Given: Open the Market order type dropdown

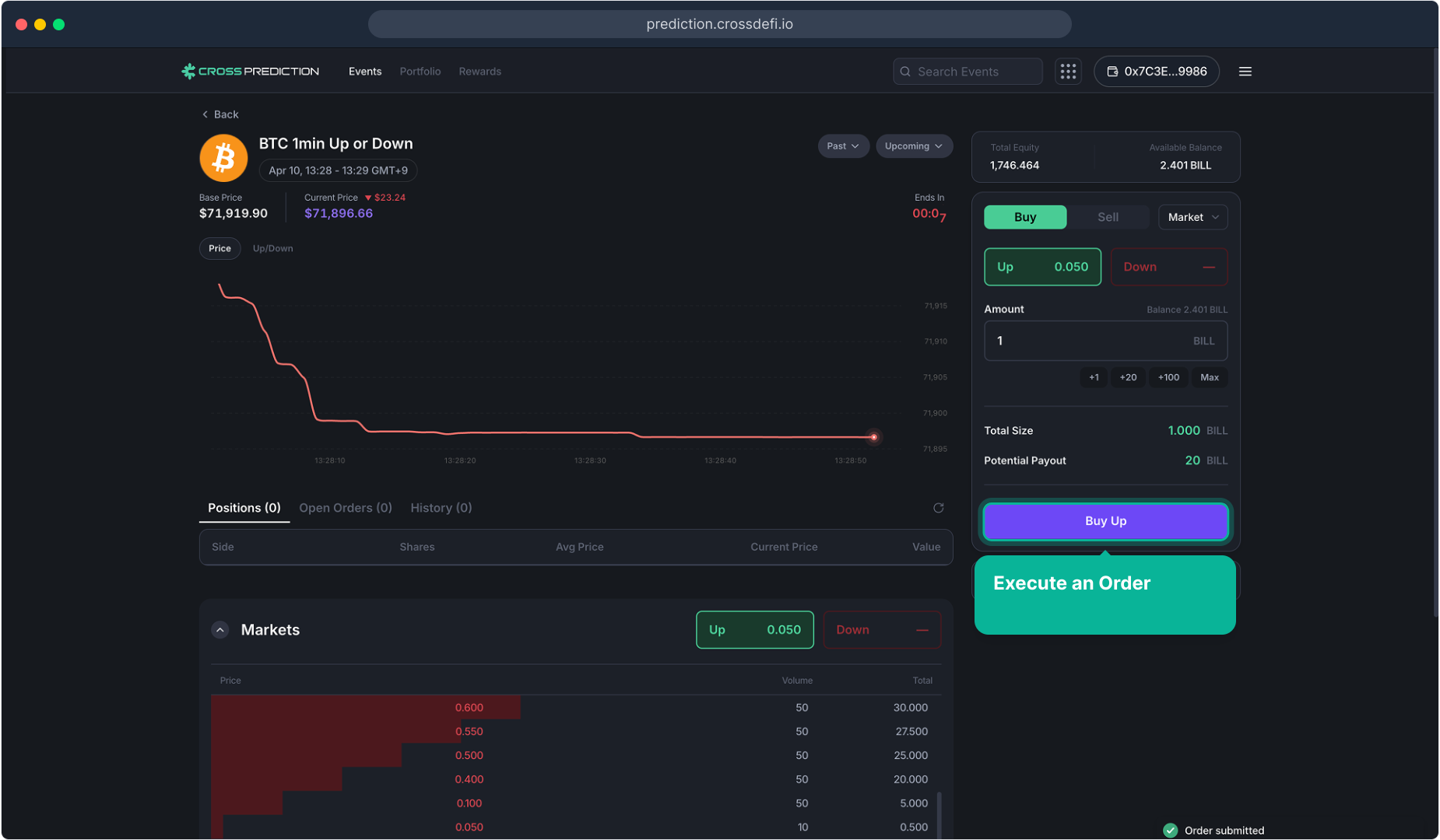Looking at the screenshot, I should (1192, 217).
